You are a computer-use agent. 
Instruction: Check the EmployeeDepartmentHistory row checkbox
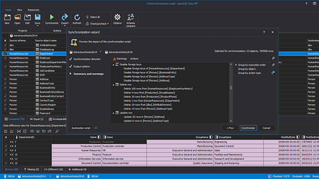[5, 62]
